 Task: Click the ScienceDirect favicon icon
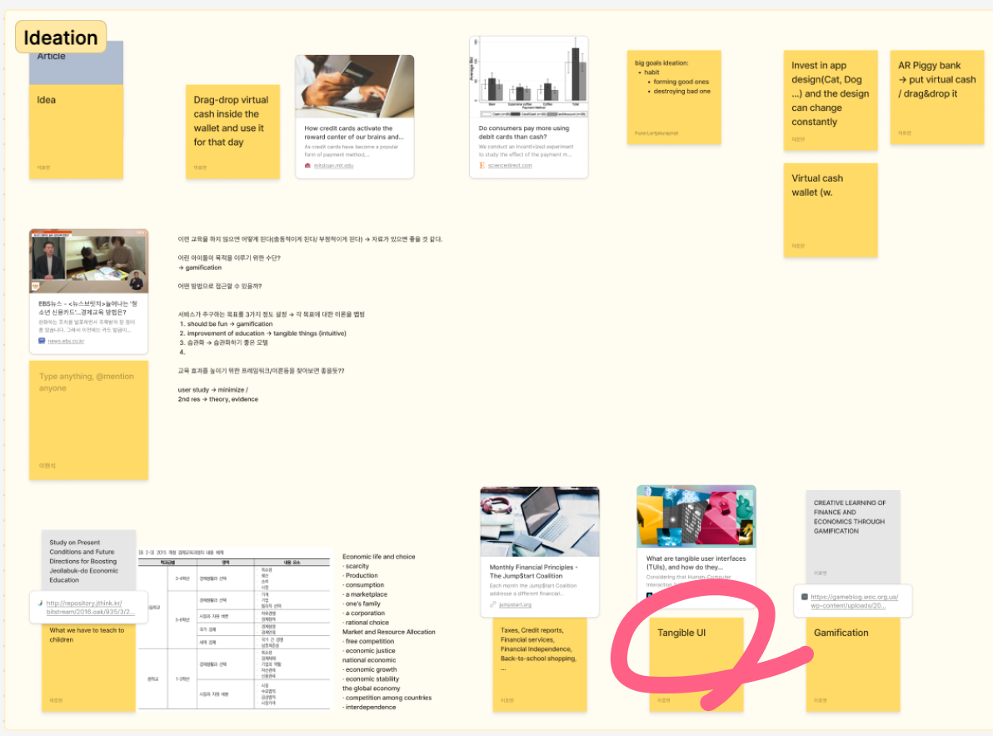click(482, 166)
